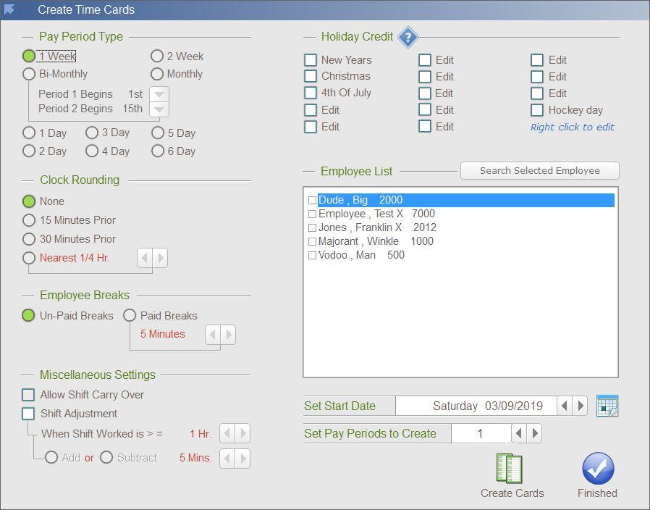The width and height of the screenshot is (650, 510).
Task: Select the Paid Breaks option
Action: (130, 316)
